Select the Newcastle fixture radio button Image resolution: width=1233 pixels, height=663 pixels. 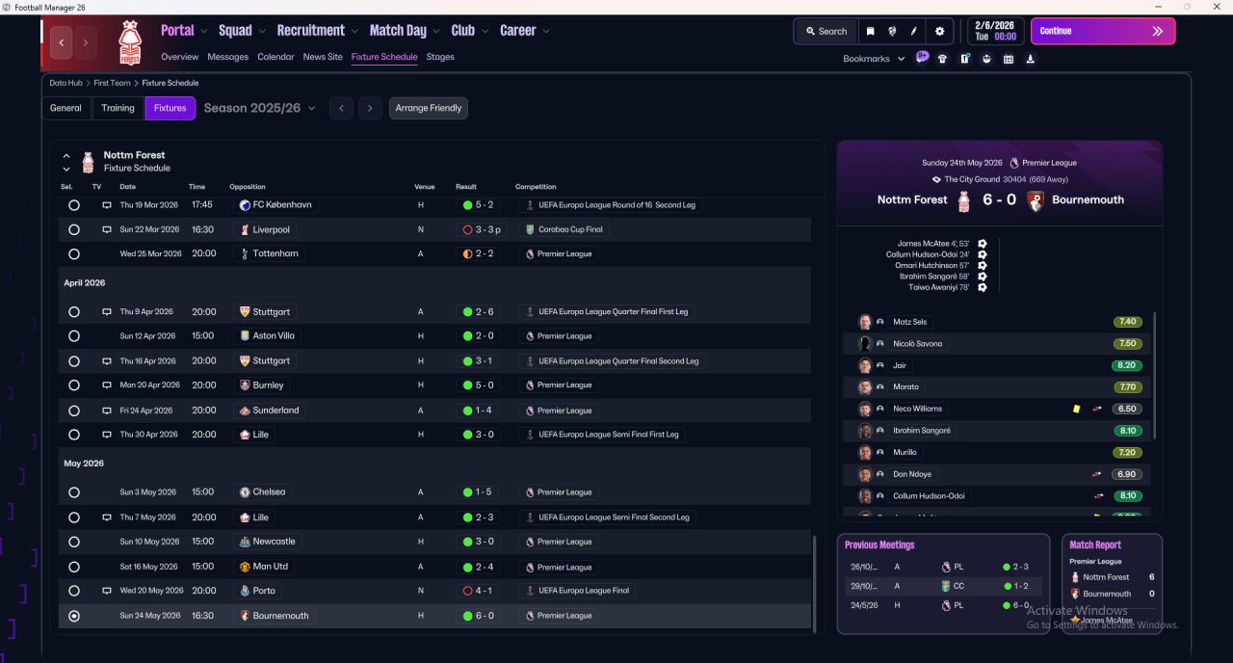click(x=74, y=542)
